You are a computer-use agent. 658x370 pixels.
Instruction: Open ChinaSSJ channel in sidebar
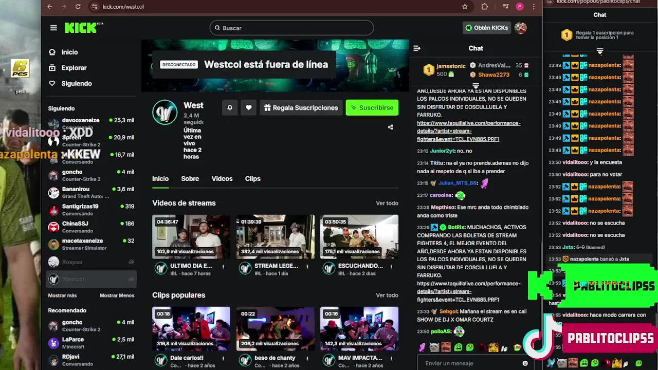tap(92, 227)
